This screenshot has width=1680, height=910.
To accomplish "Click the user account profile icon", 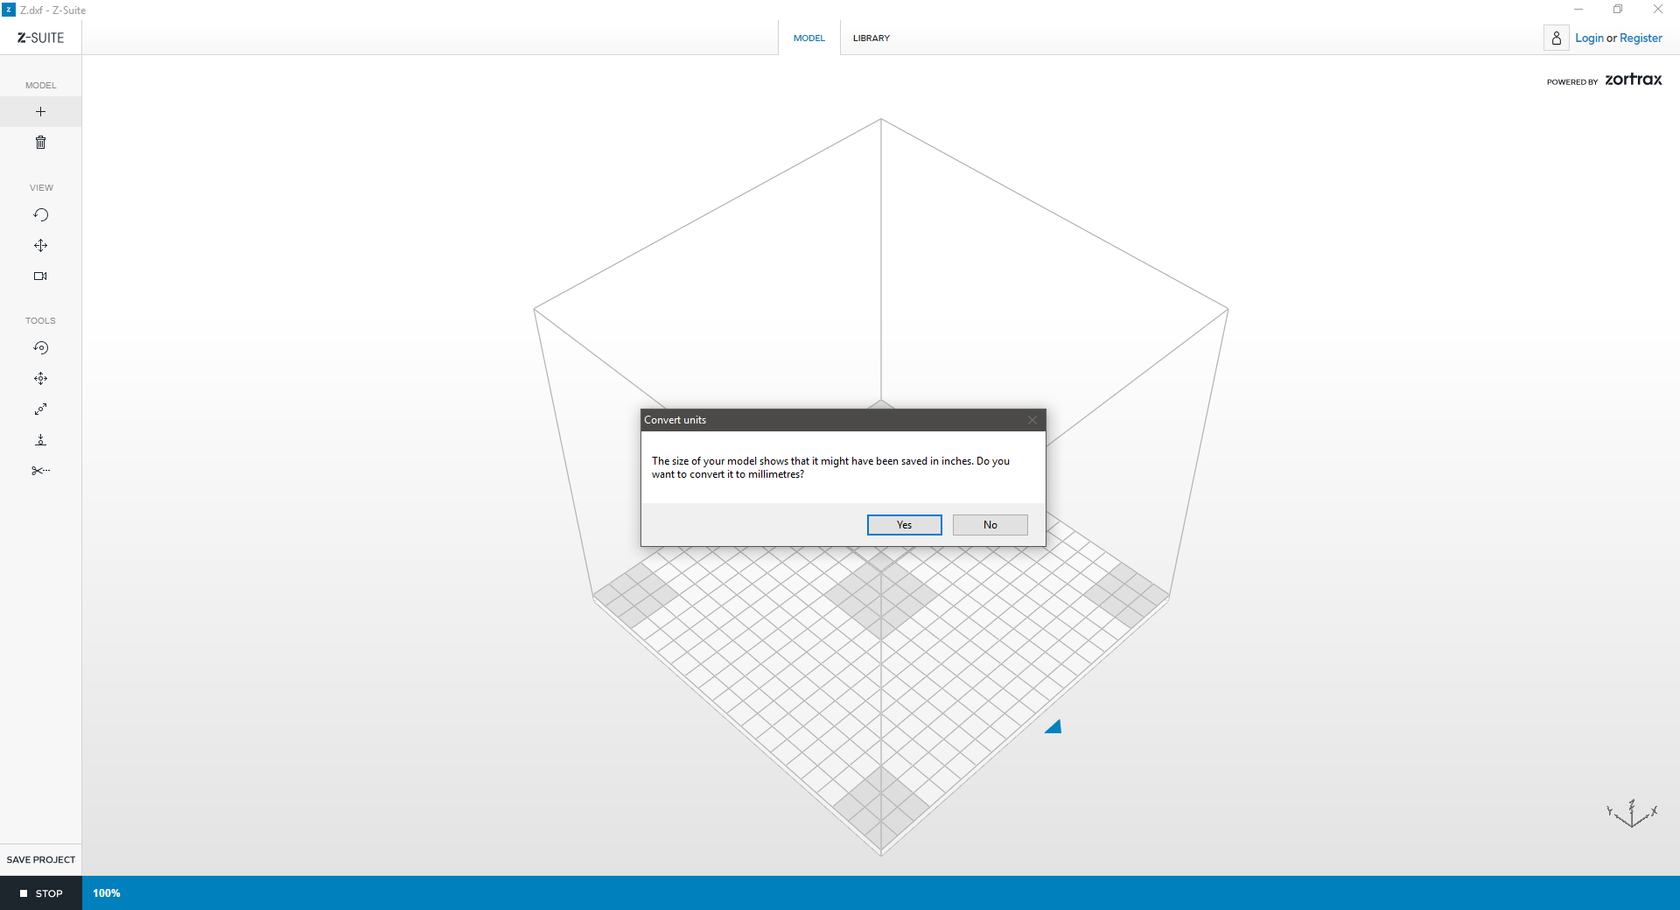I will pyautogui.click(x=1556, y=38).
